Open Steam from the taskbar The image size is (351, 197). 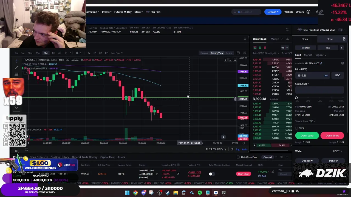168,193
